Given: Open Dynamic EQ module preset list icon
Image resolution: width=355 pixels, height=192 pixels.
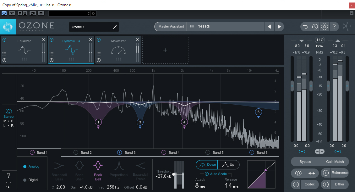Looking at the screenshot, I should click(52, 54).
